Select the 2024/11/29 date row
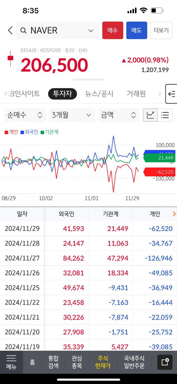The height and width of the screenshot is (384, 177). [22, 228]
